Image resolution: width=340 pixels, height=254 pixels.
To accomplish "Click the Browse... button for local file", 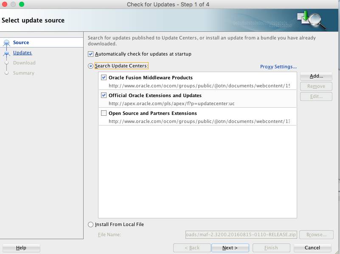I will [316, 234].
